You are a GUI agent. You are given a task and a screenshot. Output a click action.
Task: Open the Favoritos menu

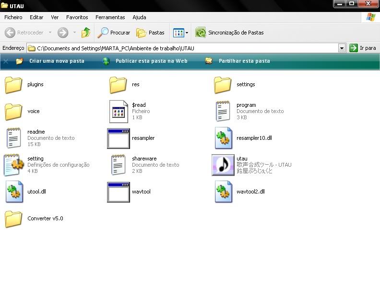77,17
